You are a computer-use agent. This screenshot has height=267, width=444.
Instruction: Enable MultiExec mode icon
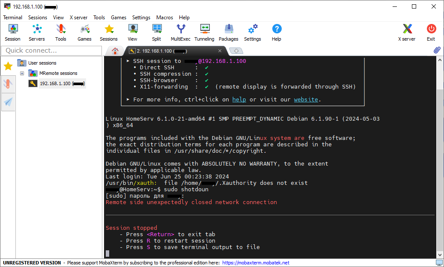pos(181,33)
